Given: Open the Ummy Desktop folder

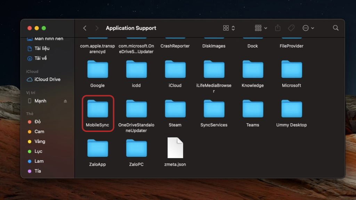Looking at the screenshot, I should click(x=291, y=109).
